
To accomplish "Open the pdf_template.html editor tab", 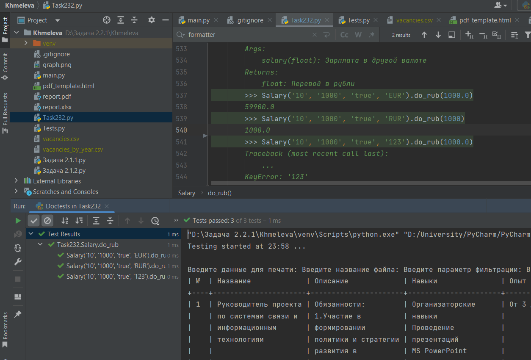I will pyautogui.click(x=480, y=20).
